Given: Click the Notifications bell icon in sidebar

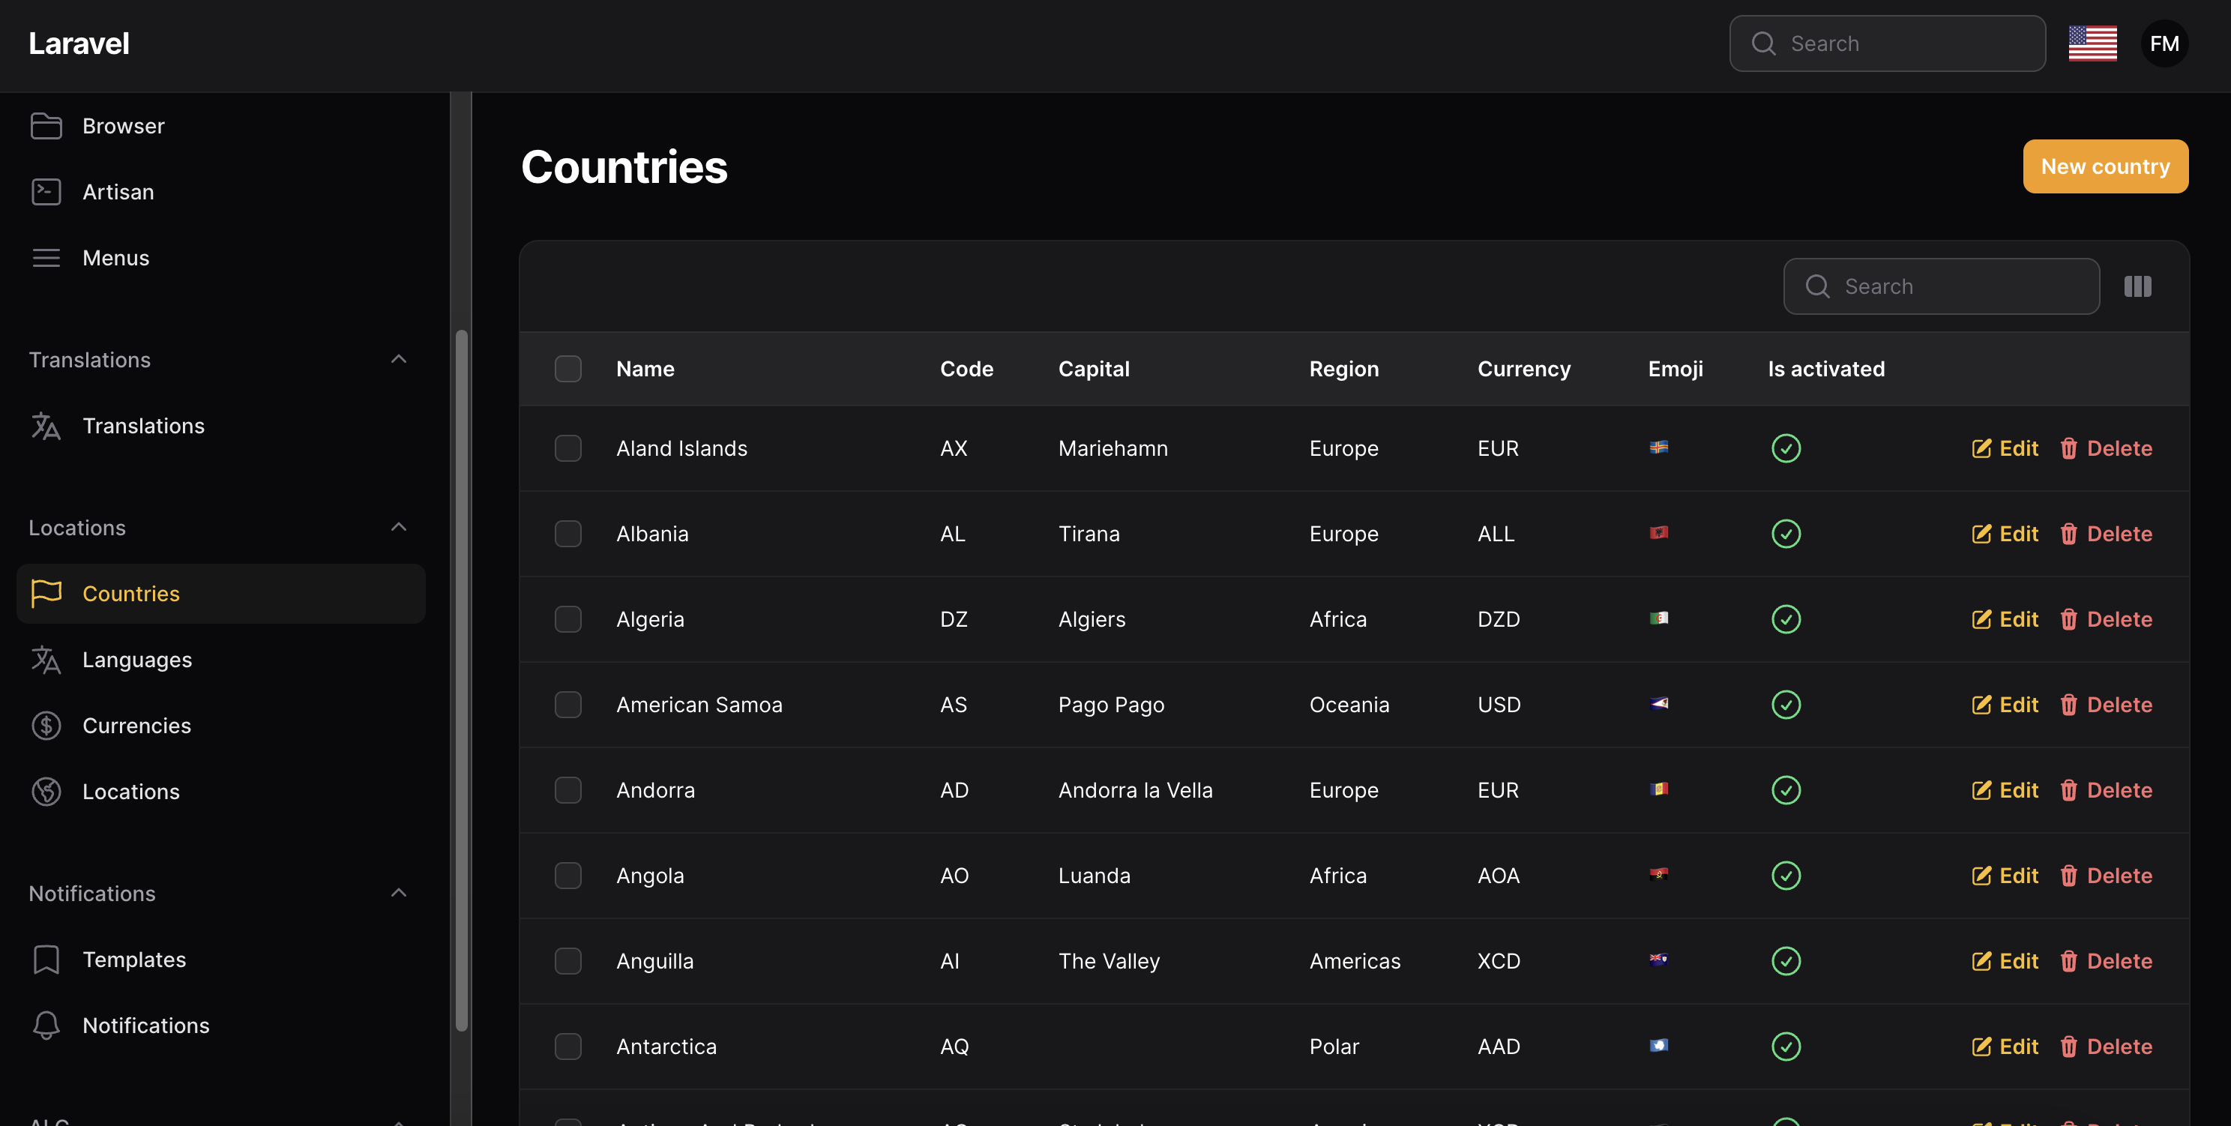Looking at the screenshot, I should tap(46, 1026).
